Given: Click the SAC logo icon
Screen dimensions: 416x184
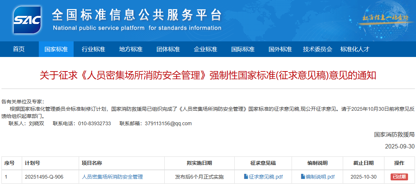Looking at the screenshot, I should [27, 20].
